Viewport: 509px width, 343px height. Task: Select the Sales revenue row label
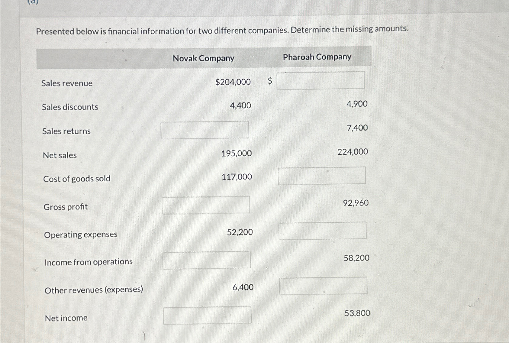pos(67,83)
